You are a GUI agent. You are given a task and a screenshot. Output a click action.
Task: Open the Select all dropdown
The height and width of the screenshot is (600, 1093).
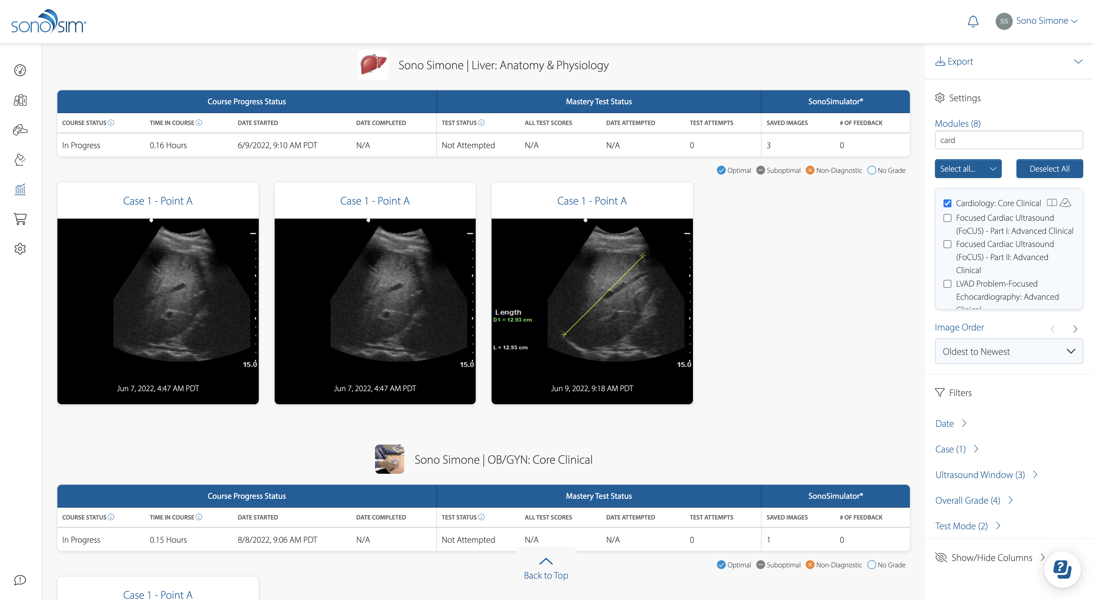point(968,169)
